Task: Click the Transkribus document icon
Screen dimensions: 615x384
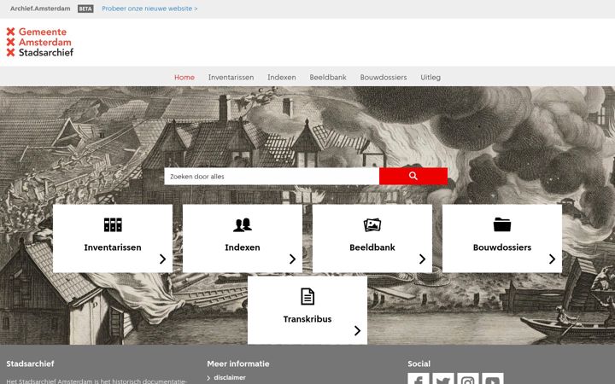Action: 307,296
